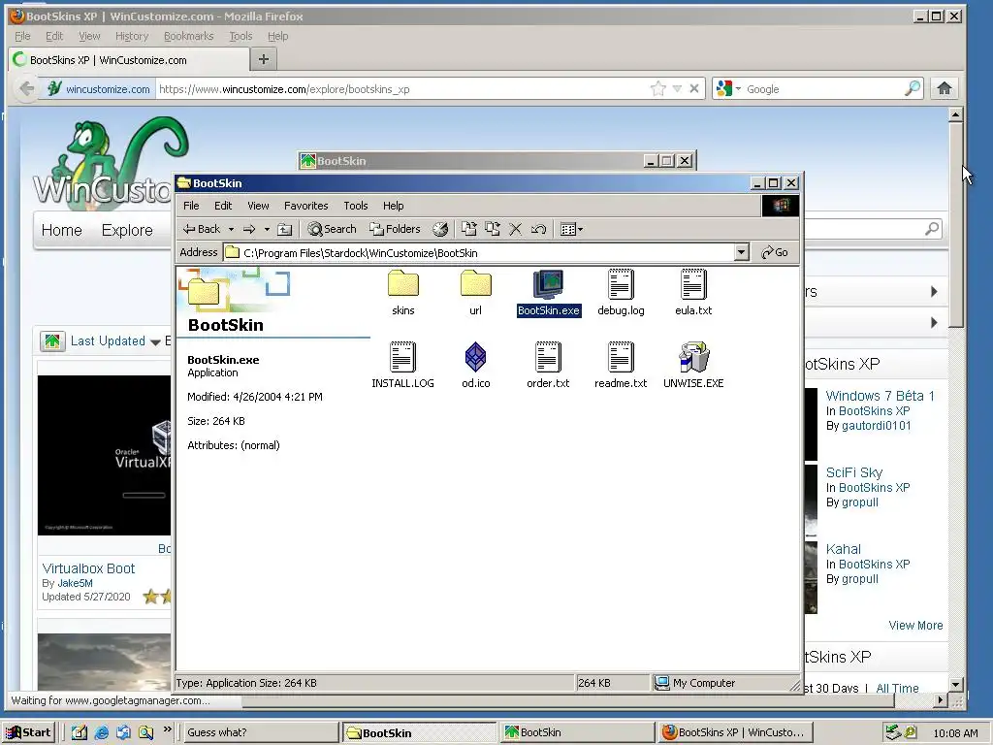993x745 pixels.
Task: Select the url folder
Action: (x=475, y=293)
